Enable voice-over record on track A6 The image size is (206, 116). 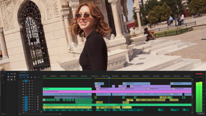point(38,110)
